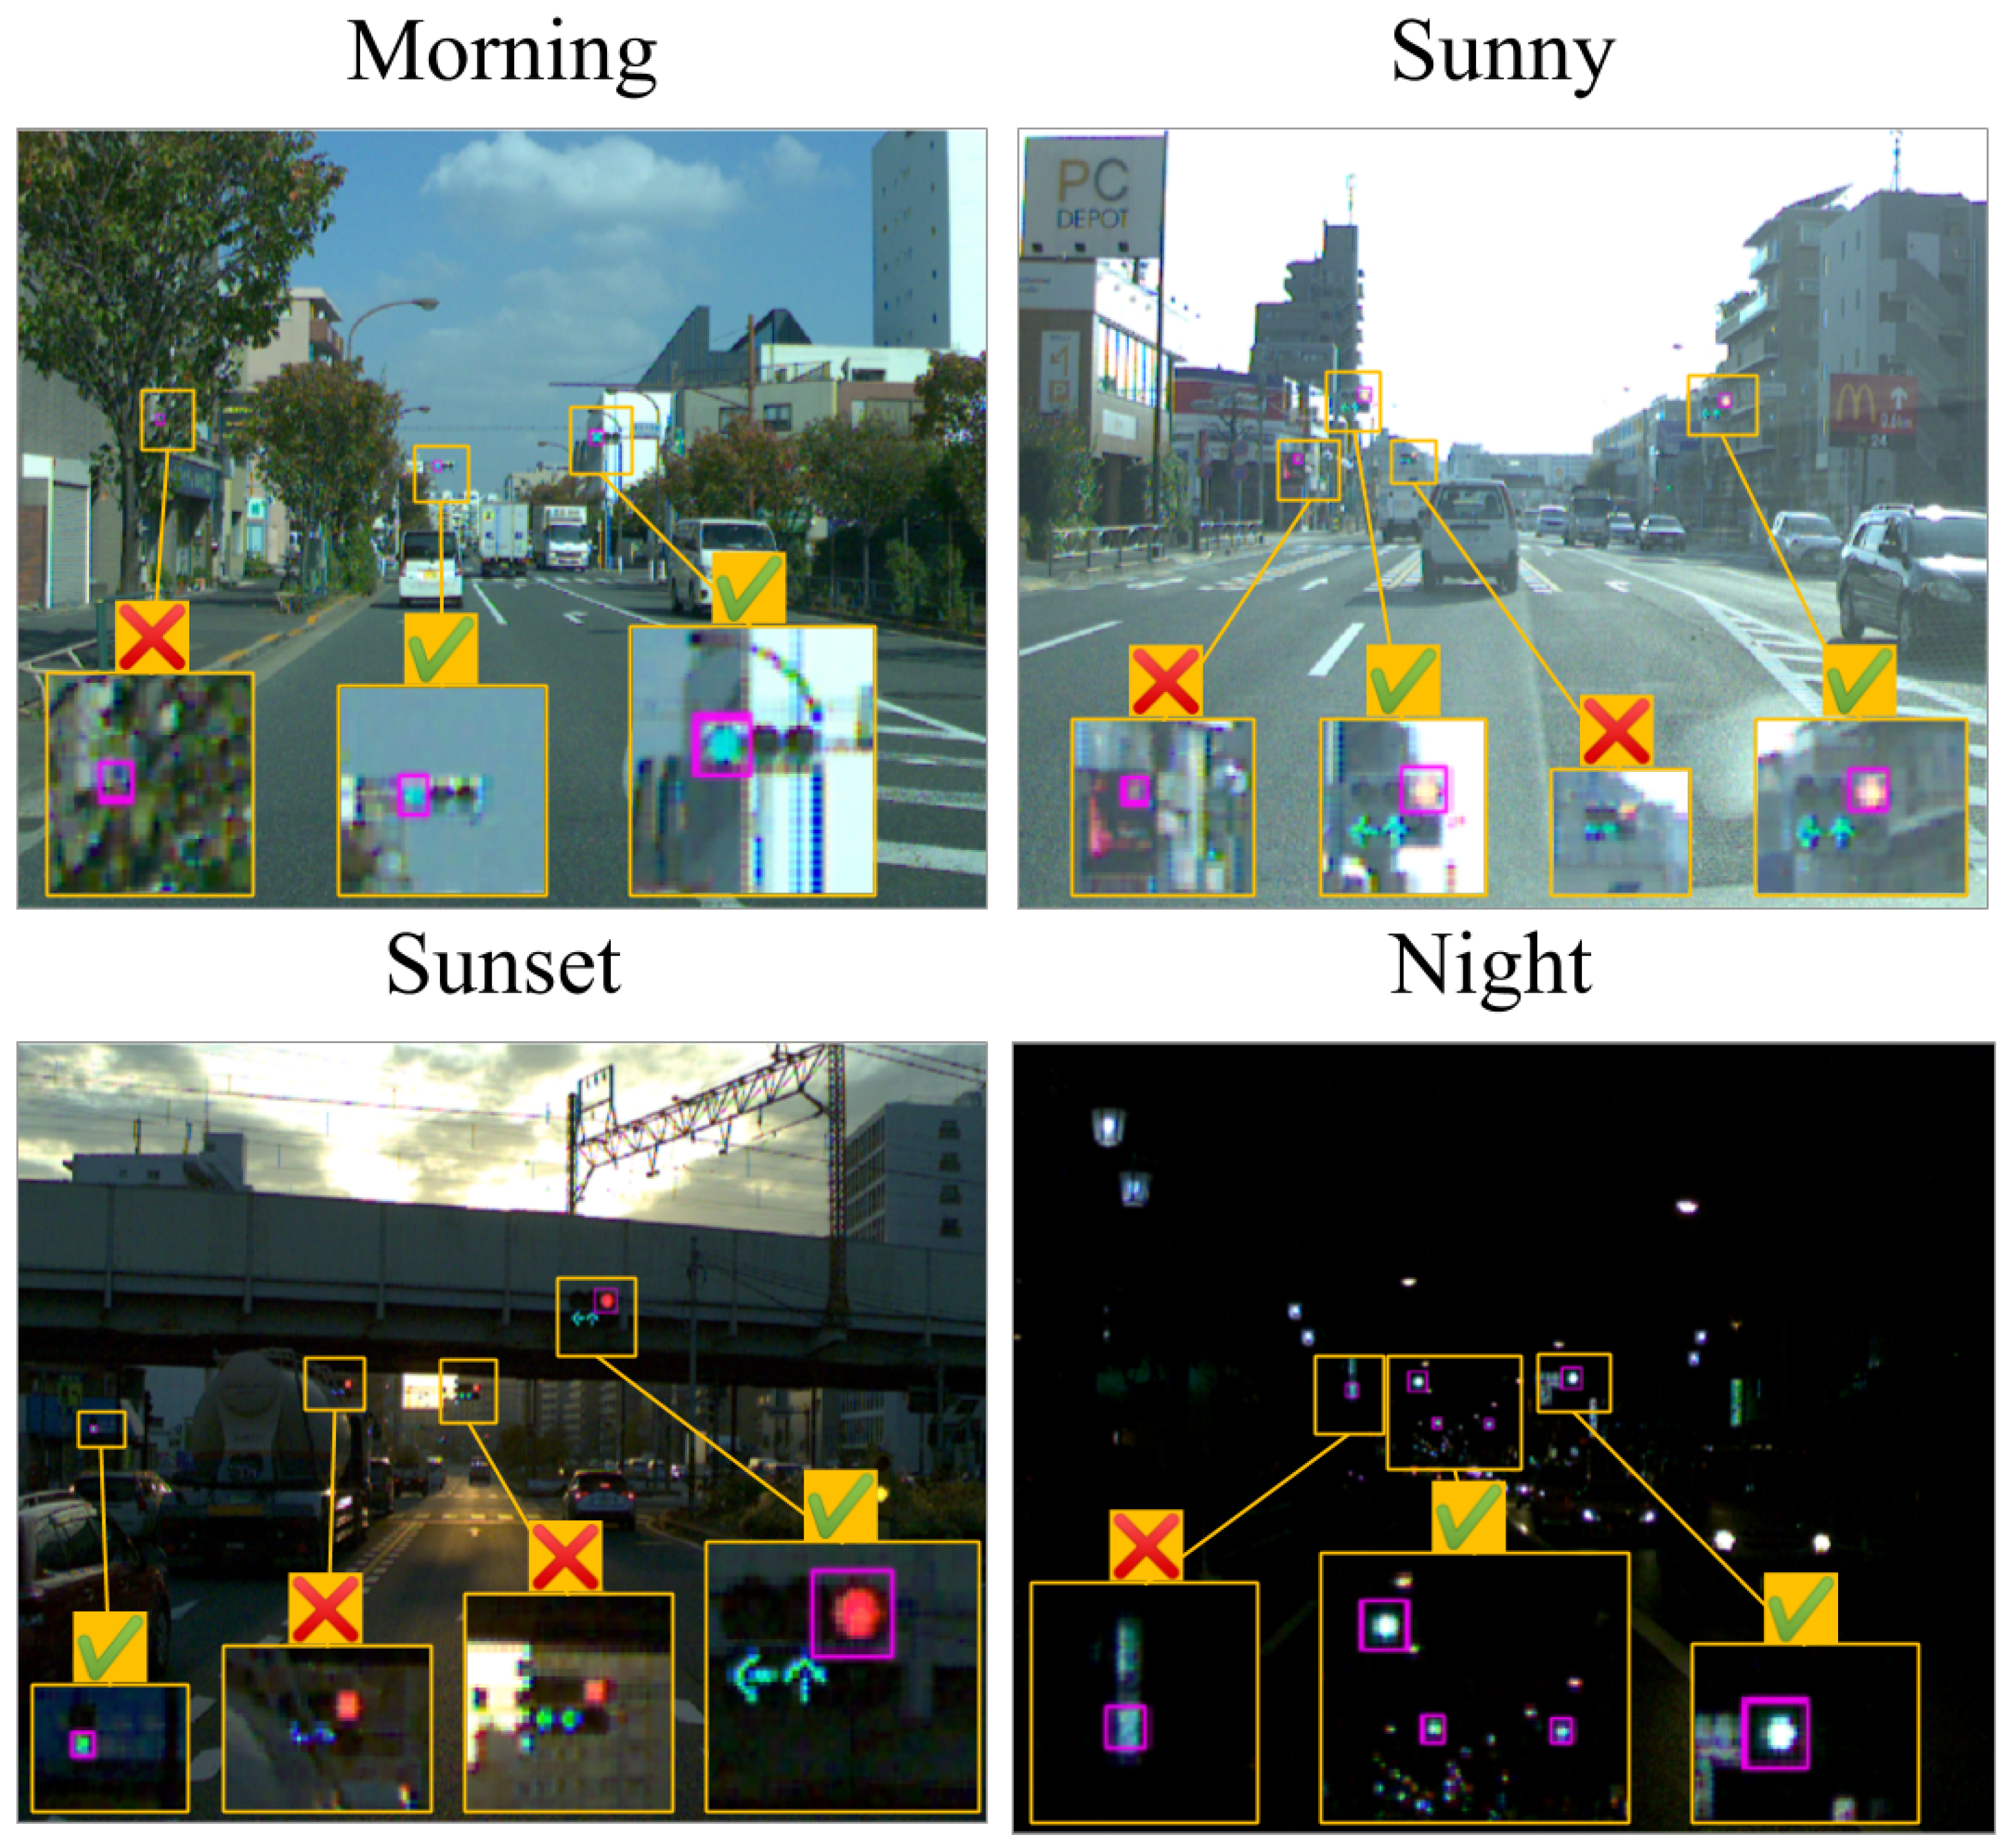Open the Morning scene panel
This screenshot has height=1848, width=2005.
(502, 507)
